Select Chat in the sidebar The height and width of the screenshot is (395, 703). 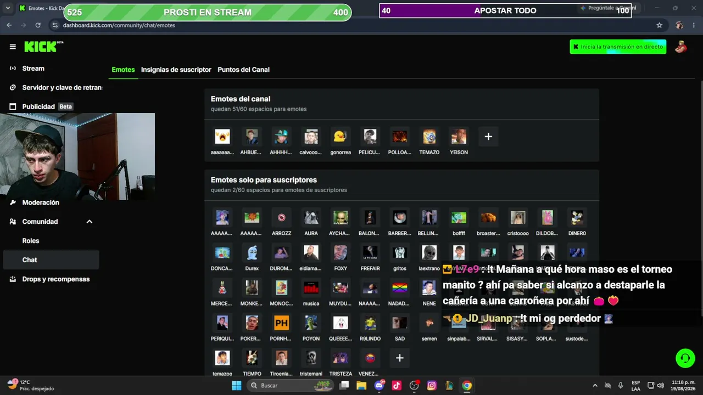pyautogui.click(x=51, y=260)
